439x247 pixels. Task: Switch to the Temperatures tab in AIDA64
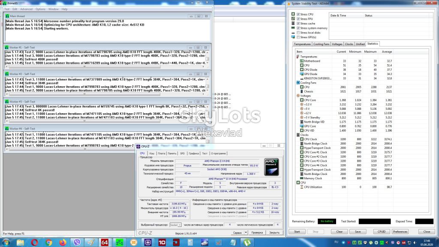pos(302,44)
